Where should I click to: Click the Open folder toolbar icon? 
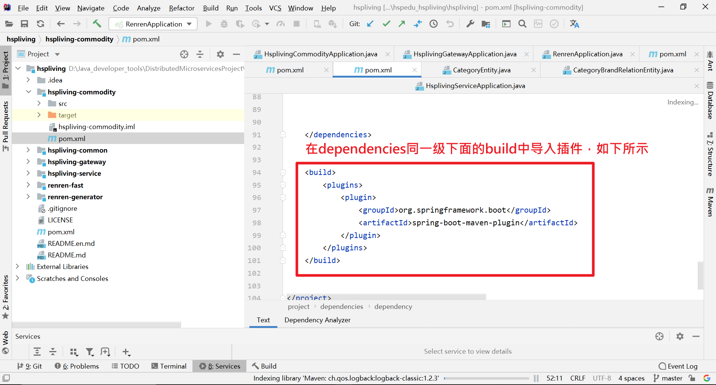pyautogui.click(x=9, y=24)
